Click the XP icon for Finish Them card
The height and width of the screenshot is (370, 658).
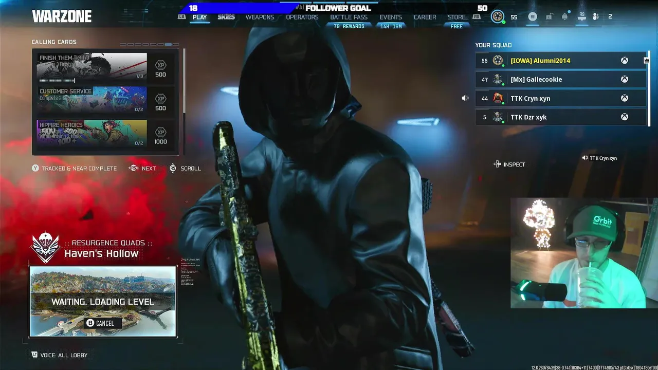(160, 65)
